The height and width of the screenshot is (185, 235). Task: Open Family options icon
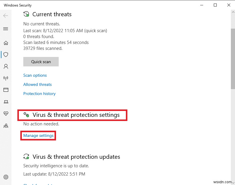click(6, 125)
